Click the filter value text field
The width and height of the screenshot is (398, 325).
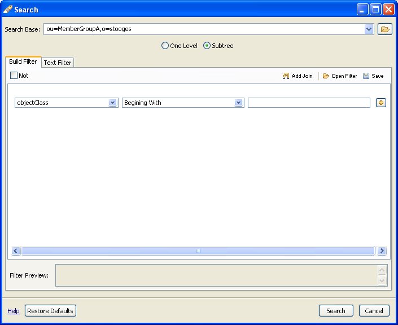coord(309,103)
